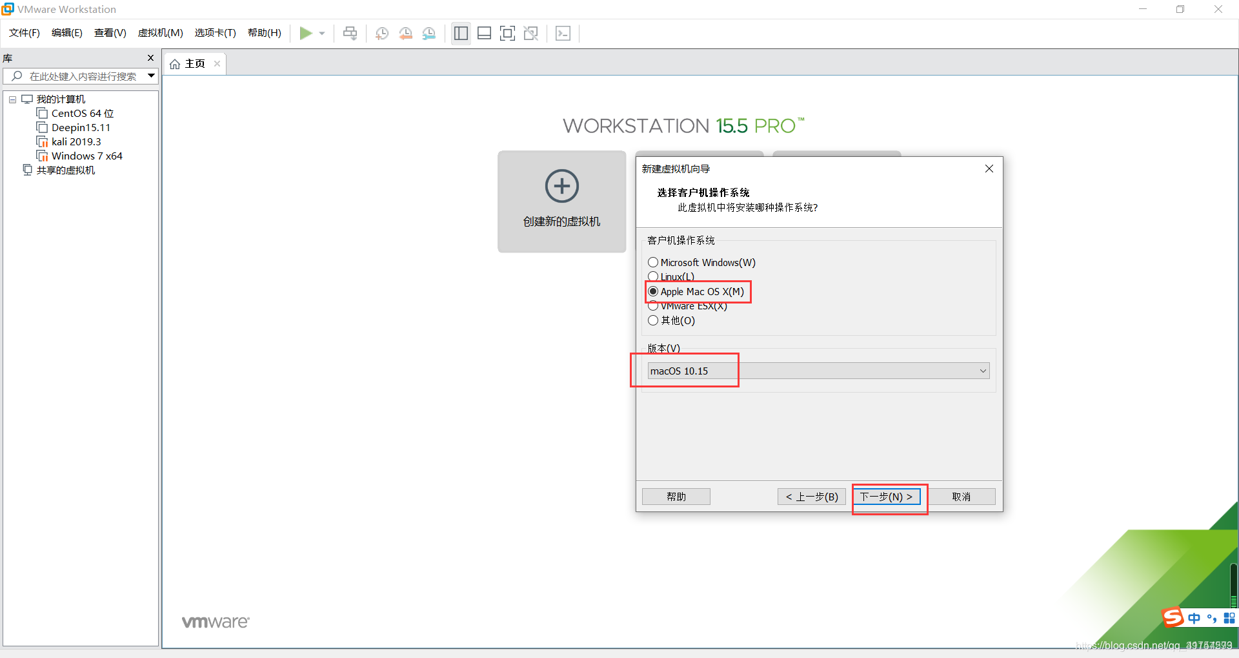Click the Send Ctrl+Alt+Del toolbar icon
Viewport: 1239px width, 658px height.
[x=350, y=33]
